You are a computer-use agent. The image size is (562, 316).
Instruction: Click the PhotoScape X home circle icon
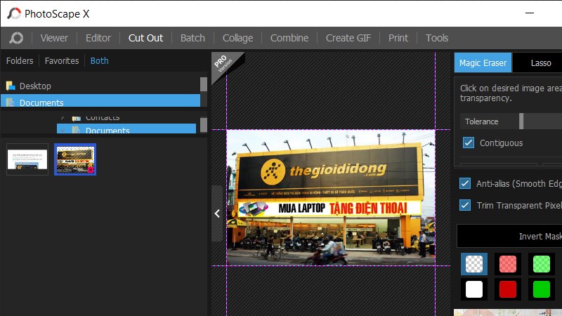17,38
